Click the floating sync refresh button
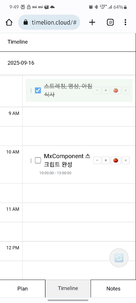Screen dimensions: 136x303 [x=119, y=258]
